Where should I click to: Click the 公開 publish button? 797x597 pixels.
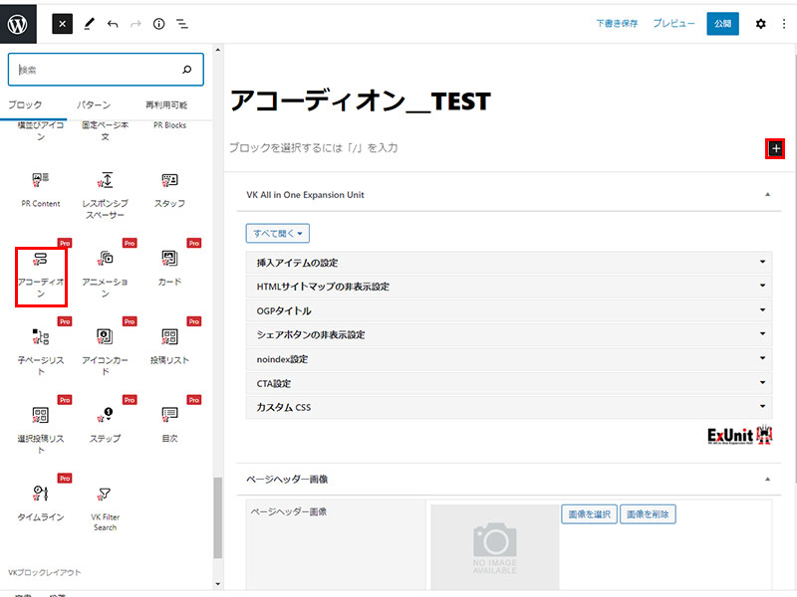point(722,23)
